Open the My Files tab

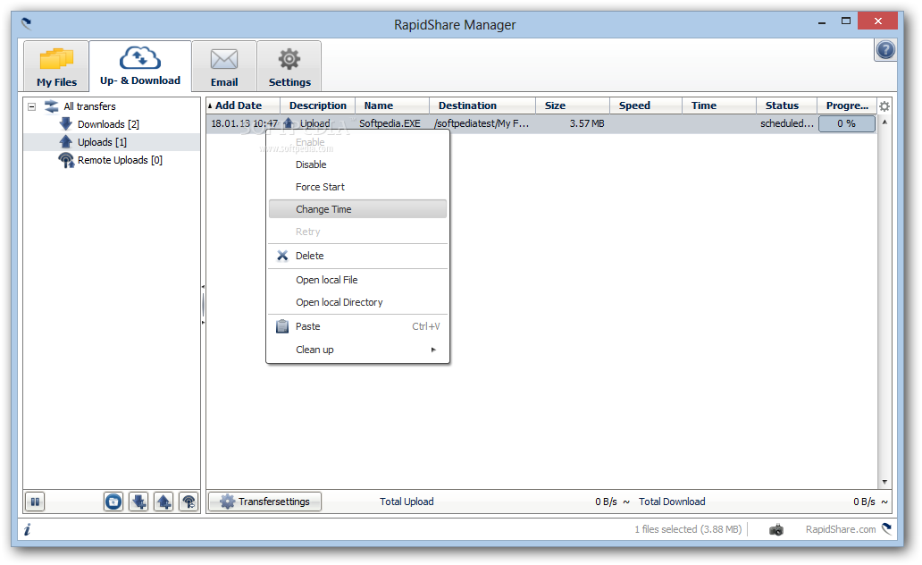tap(56, 66)
